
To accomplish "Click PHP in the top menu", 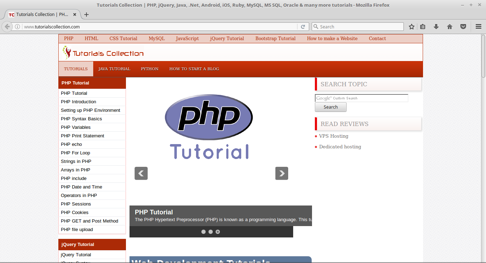I will (69, 39).
